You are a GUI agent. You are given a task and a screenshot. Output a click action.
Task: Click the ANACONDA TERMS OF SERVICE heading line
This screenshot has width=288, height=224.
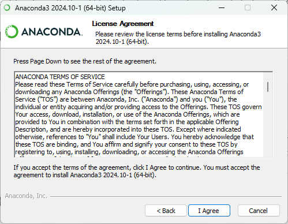click(x=60, y=77)
